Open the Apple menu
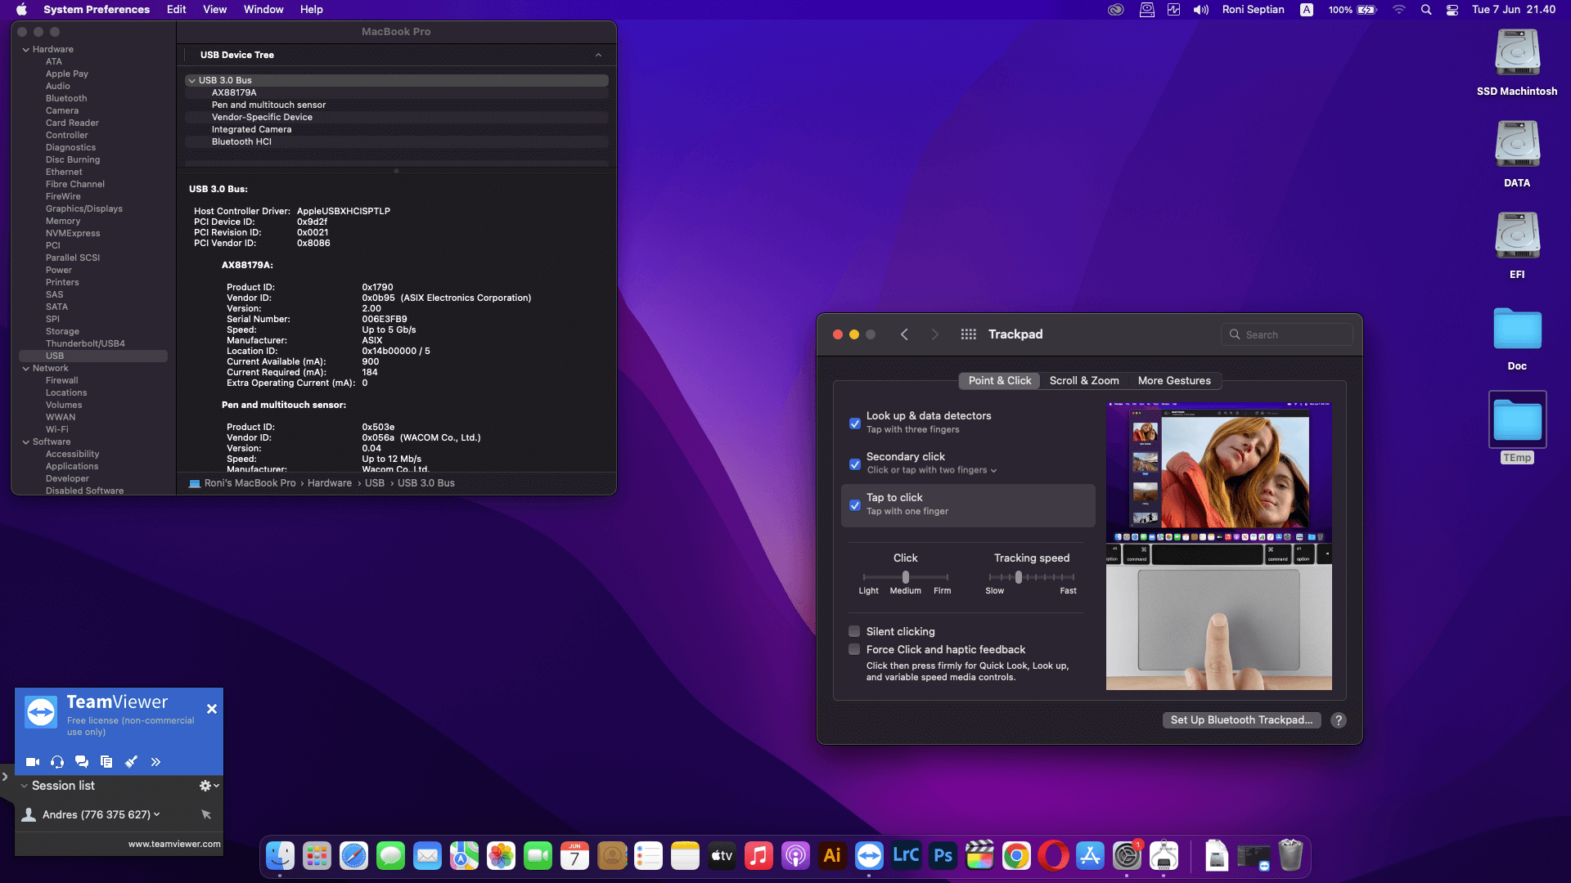This screenshot has width=1571, height=883. [22, 10]
